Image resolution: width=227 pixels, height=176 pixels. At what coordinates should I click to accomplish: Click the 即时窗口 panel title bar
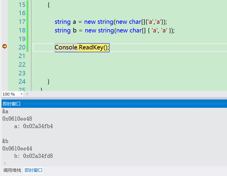[x=114, y=104]
